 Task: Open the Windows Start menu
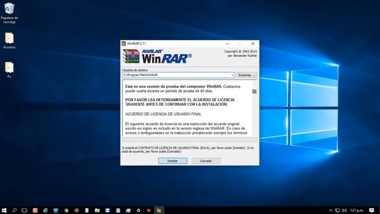point(4,210)
